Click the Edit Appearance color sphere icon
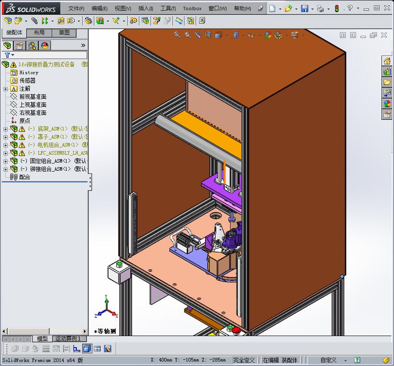The height and width of the screenshot is (366, 394). [x=268, y=35]
